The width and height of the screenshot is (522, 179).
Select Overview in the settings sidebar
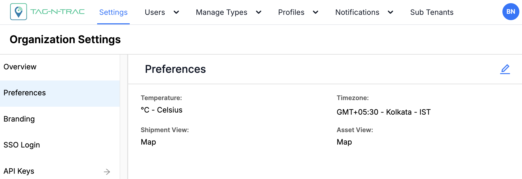click(20, 67)
